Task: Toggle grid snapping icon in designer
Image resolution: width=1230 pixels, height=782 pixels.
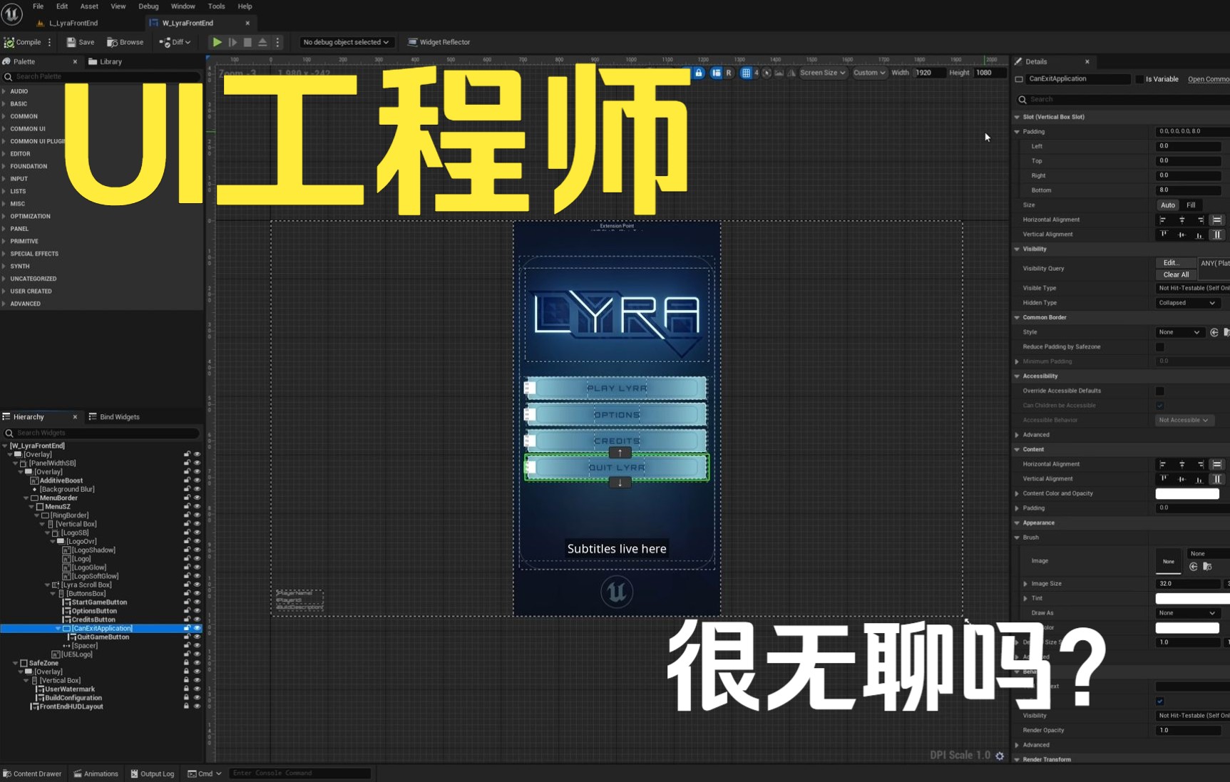Action: [746, 73]
